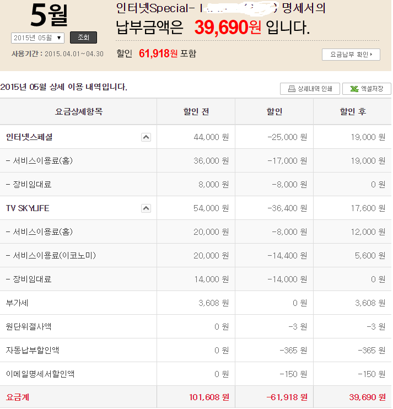Collapse the 인터넷스페셜 section

[x=146, y=137]
